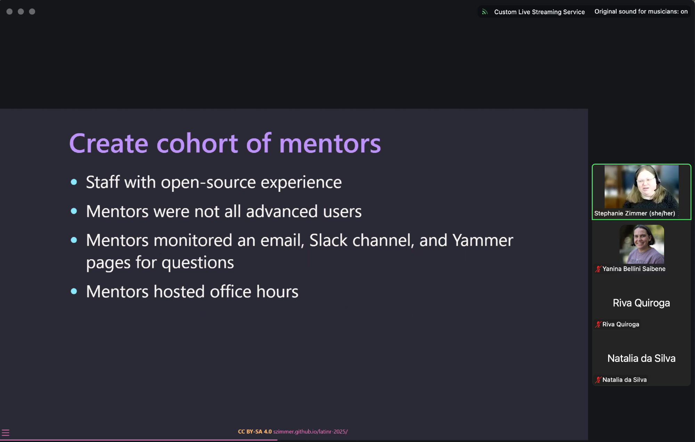Click the 'Create cohort of mentors' slide title

coord(225,143)
